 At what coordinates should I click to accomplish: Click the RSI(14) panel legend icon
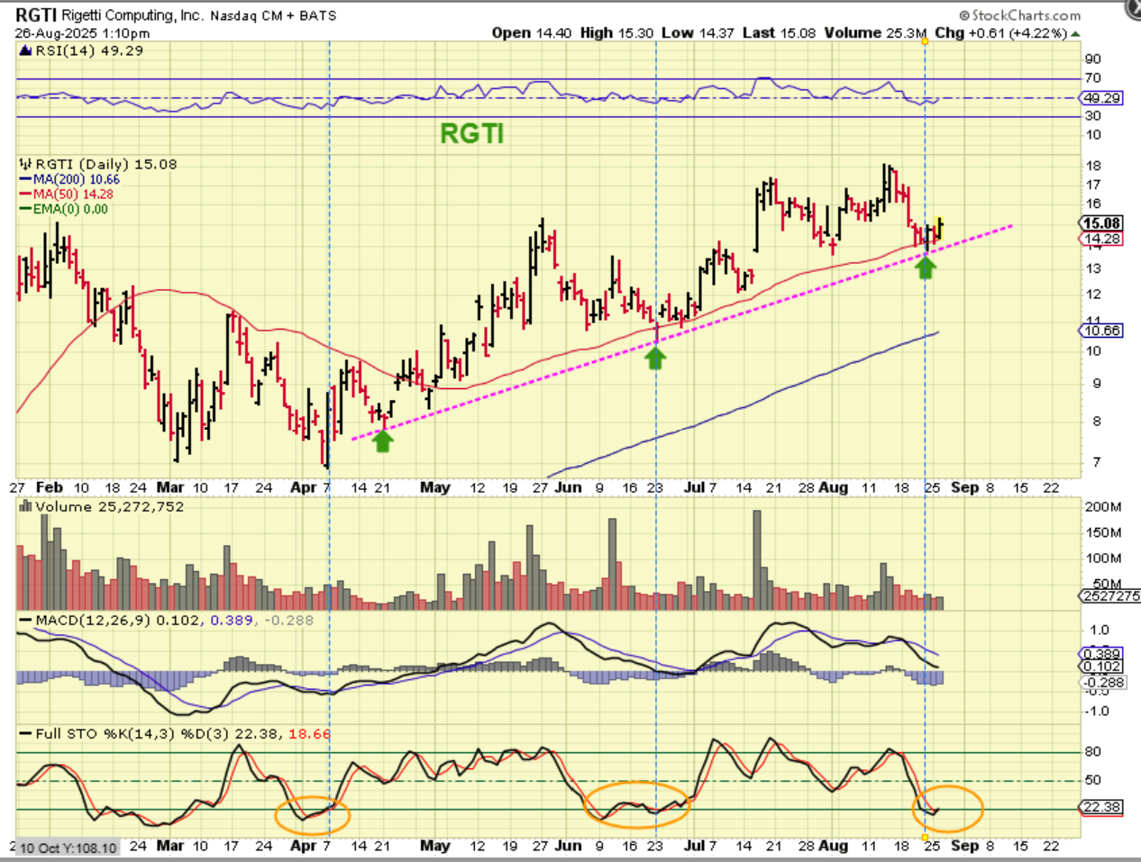coord(25,50)
